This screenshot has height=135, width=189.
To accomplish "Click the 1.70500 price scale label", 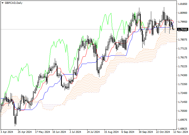I will [x=183, y=111].
